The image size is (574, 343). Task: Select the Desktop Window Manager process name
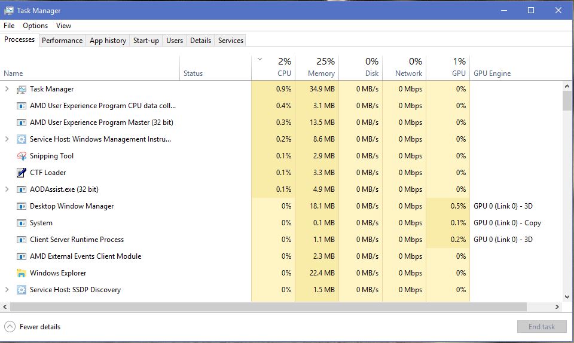pyautogui.click(x=72, y=206)
